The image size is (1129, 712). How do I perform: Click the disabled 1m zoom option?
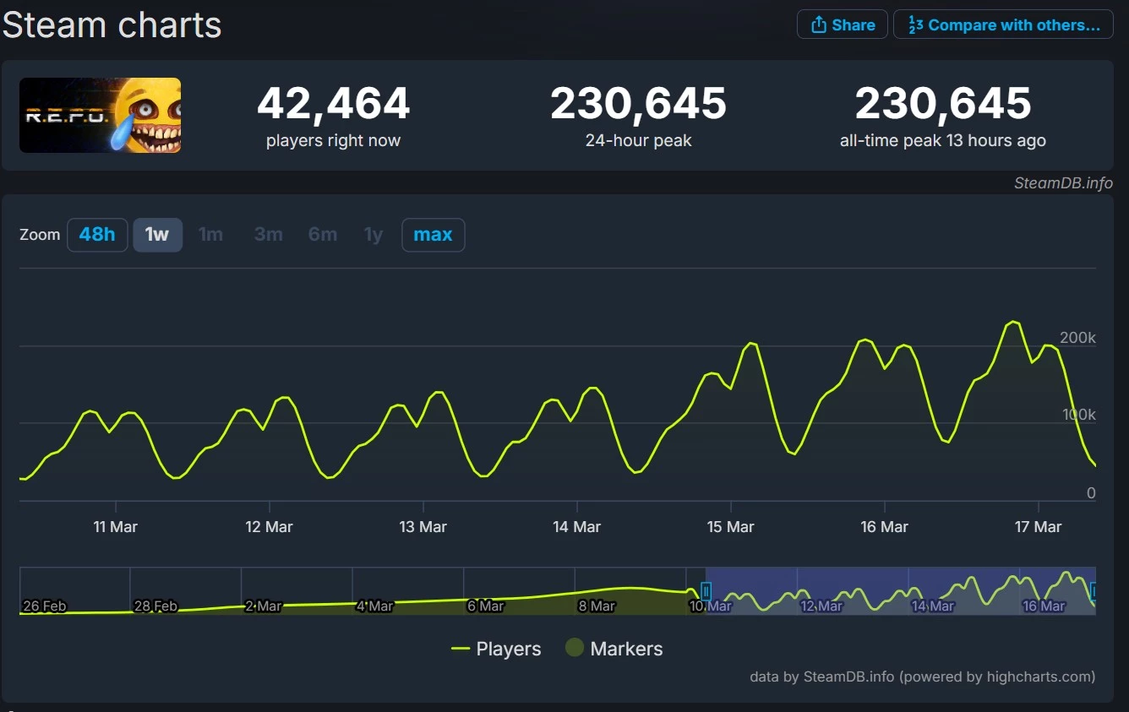pos(210,235)
